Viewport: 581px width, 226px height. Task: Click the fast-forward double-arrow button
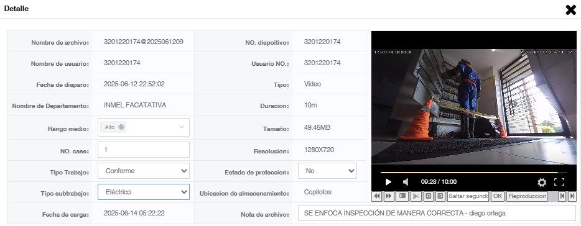[388, 196]
